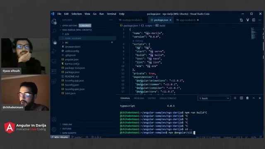Kill terminal with the trash icon
The width and height of the screenshot is (265, 149).
(x=248, y=98)
